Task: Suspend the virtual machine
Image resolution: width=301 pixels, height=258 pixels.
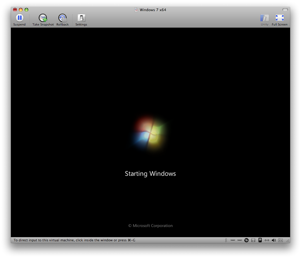Action: click(x=19, y=20)
